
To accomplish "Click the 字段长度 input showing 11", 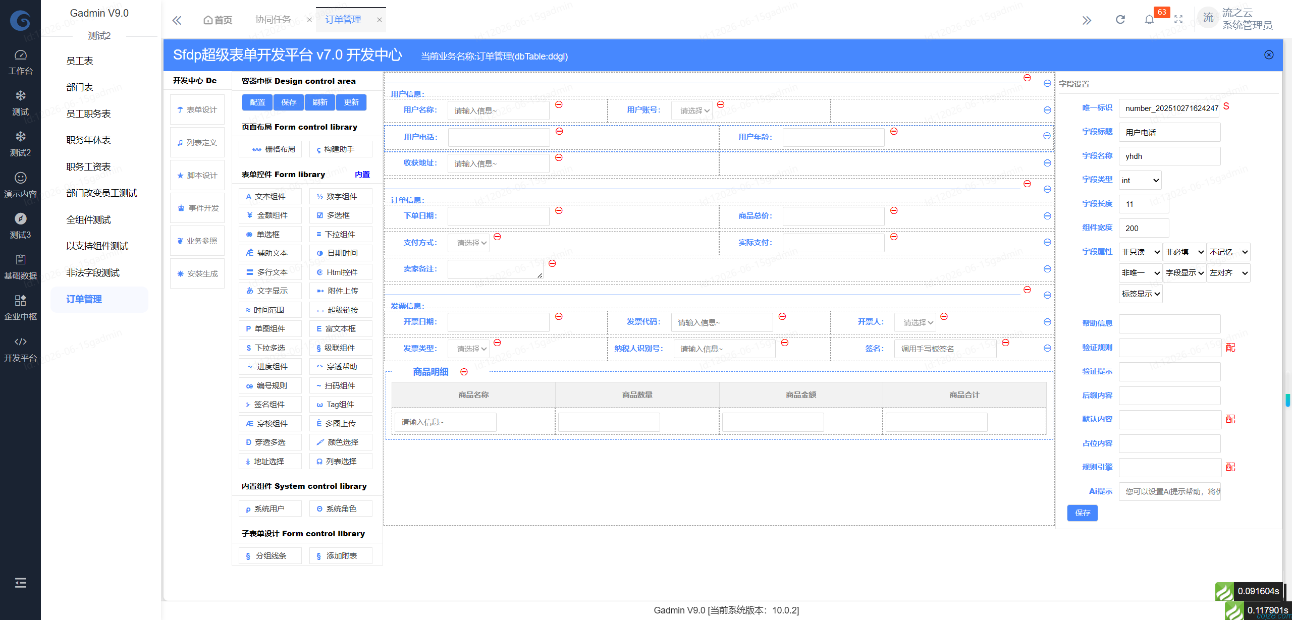I will pyautogui.click(x=1144, y=204).
